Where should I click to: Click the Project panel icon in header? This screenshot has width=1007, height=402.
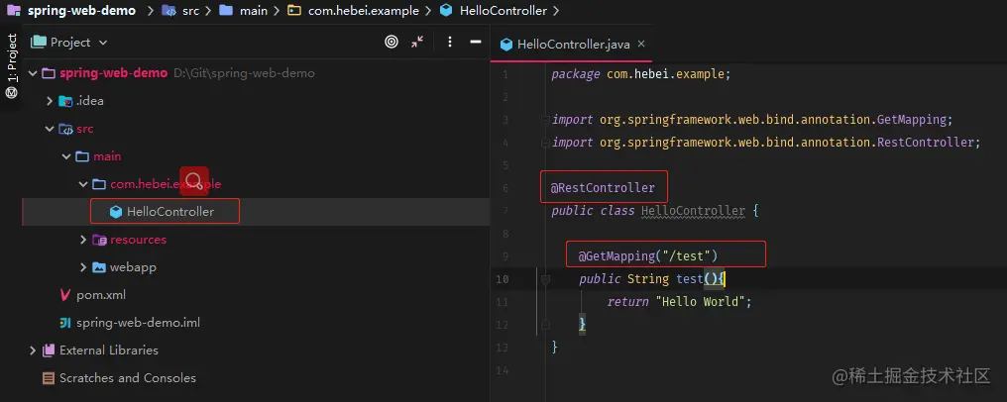[39, 43]
